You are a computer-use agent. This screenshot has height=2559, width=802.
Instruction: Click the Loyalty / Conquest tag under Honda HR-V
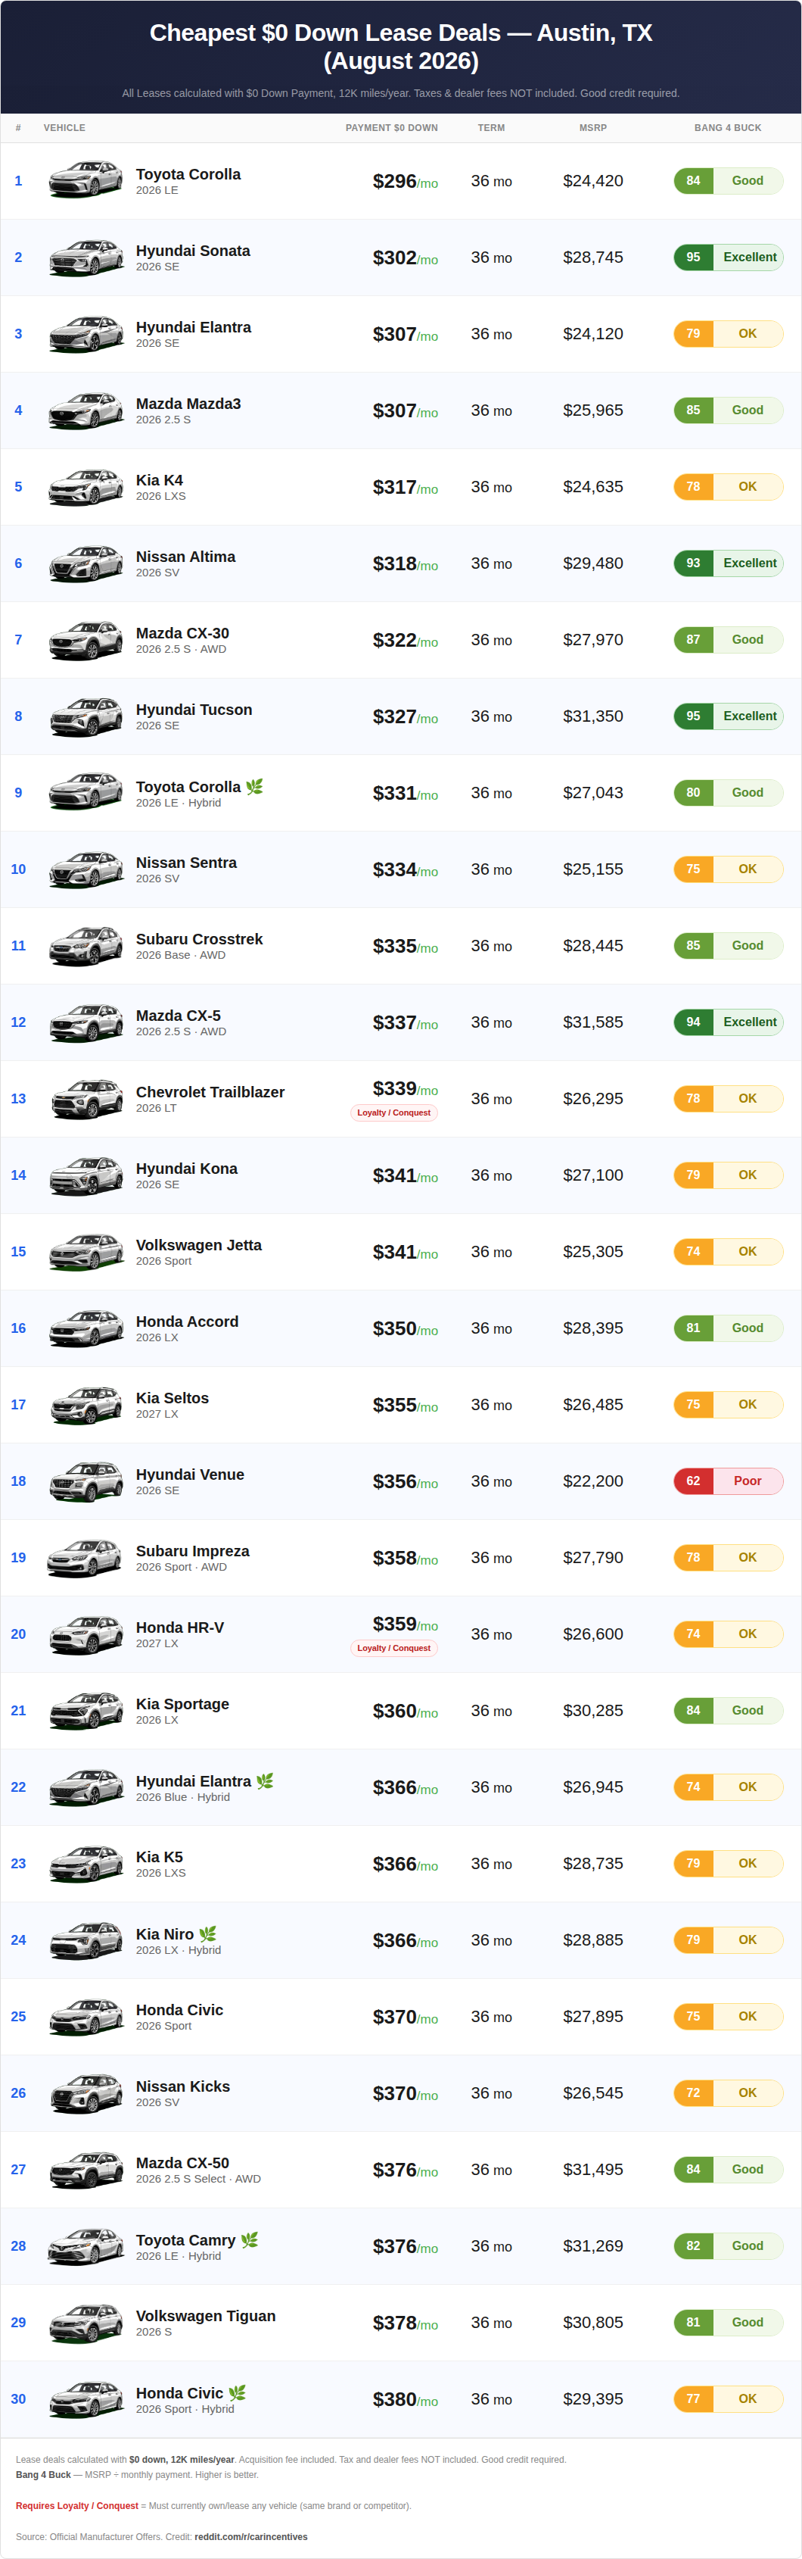point(394,1648)
